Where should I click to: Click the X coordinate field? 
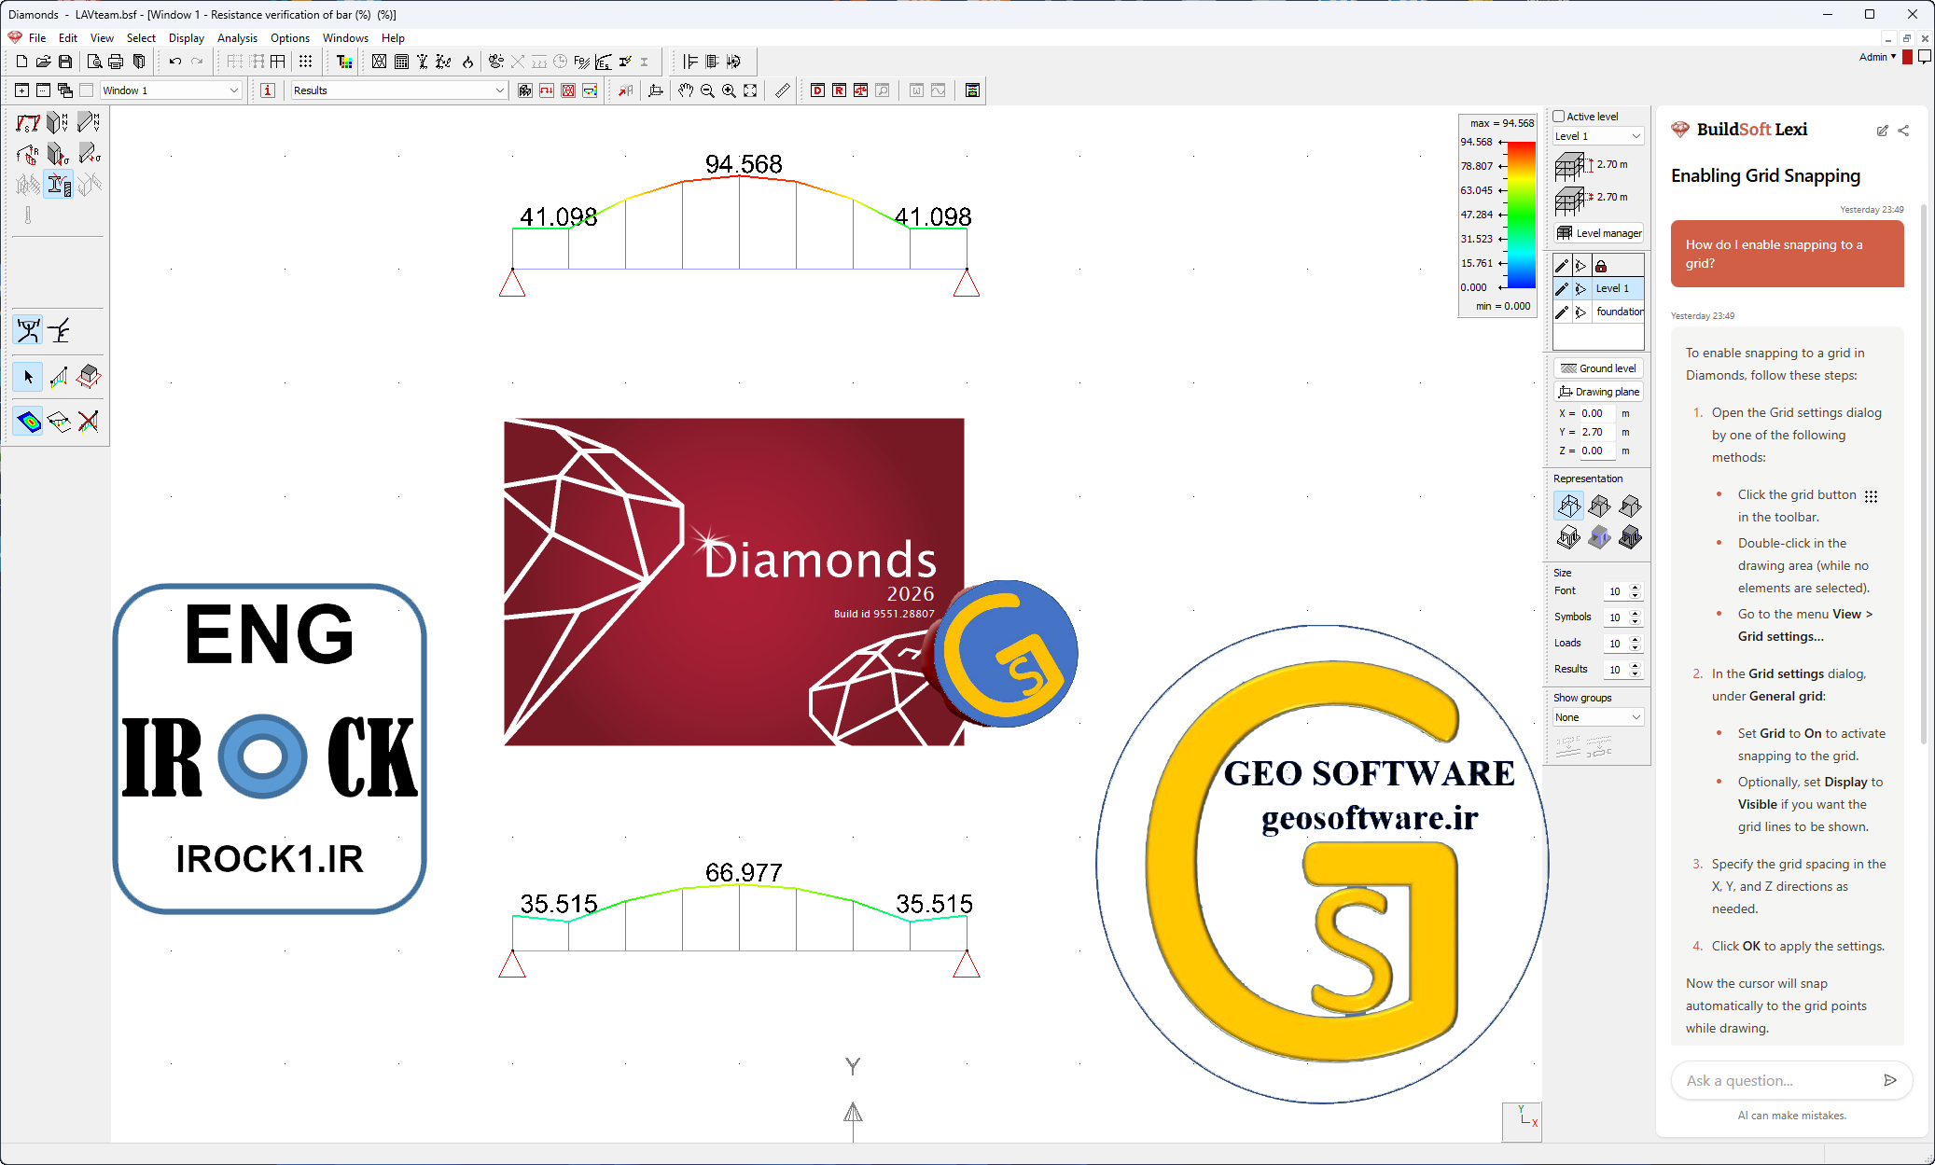pos(1597,413)
